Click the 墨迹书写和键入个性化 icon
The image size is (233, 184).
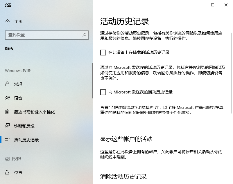tap(7, 112)
